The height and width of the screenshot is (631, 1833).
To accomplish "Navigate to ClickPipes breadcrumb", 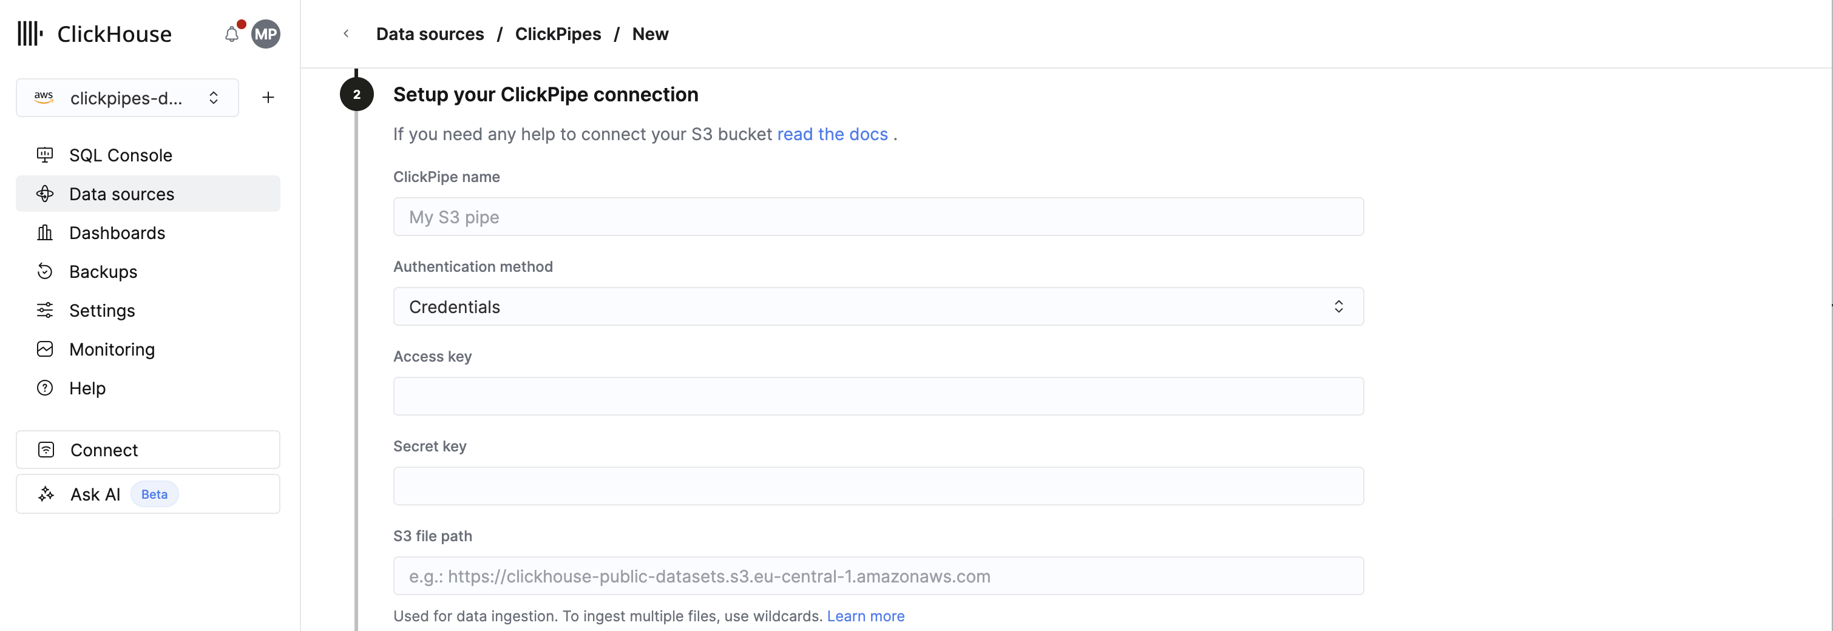I will 557,34.
